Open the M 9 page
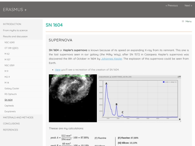 (x=6, y=71)
